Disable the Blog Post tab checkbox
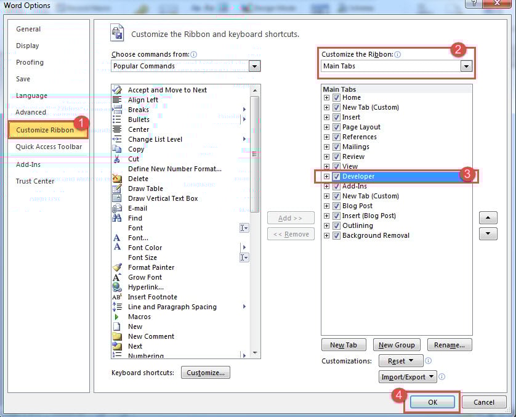The height and width of the screenshot is (417, 516). click(336, 206)
